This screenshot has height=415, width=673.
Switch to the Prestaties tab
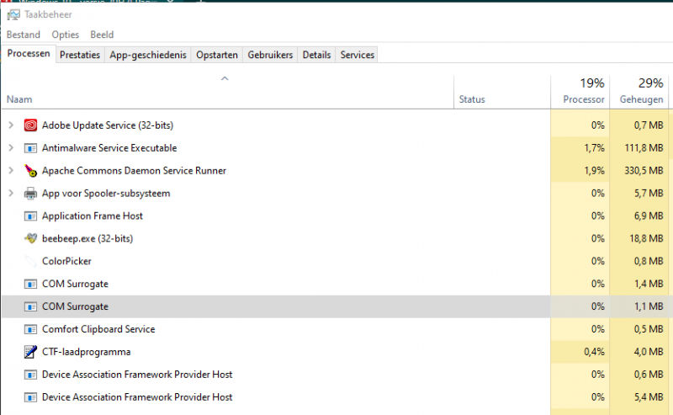click(80, 55)
